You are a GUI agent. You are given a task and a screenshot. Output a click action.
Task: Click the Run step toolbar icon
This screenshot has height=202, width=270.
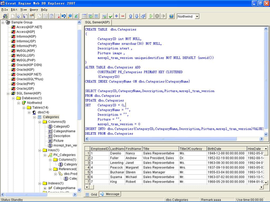point(163,16)
